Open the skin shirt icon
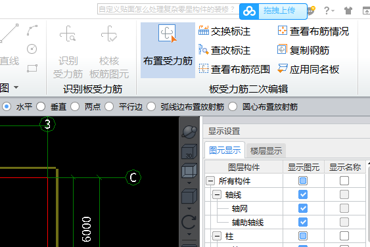 [348, 11]
